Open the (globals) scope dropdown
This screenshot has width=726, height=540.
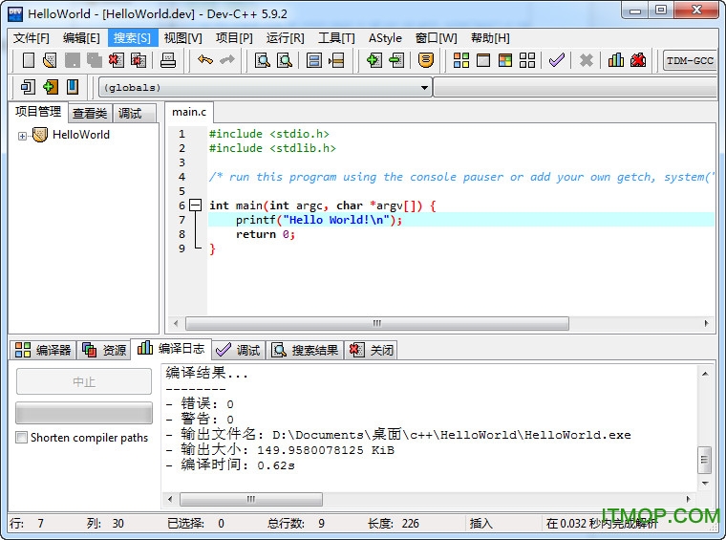pyautogui.click(x=425, y=88)
